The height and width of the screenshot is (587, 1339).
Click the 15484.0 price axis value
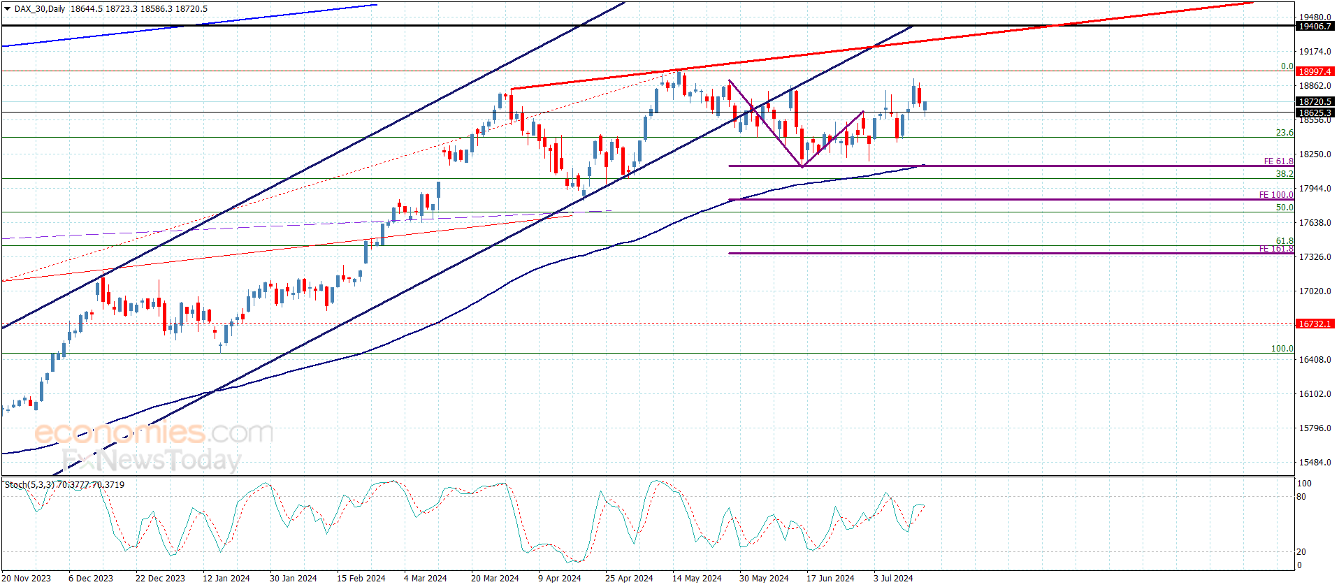point(1315,462)
